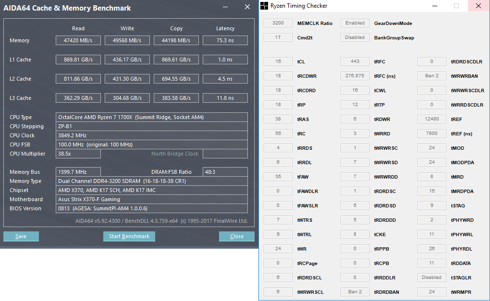
Task: Click CPU FSB field 100.0 MHz
Action: tap(151, 144)
